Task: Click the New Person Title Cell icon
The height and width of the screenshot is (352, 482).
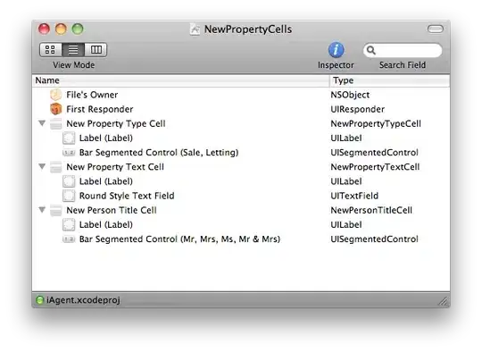Action: coord(56,210)
